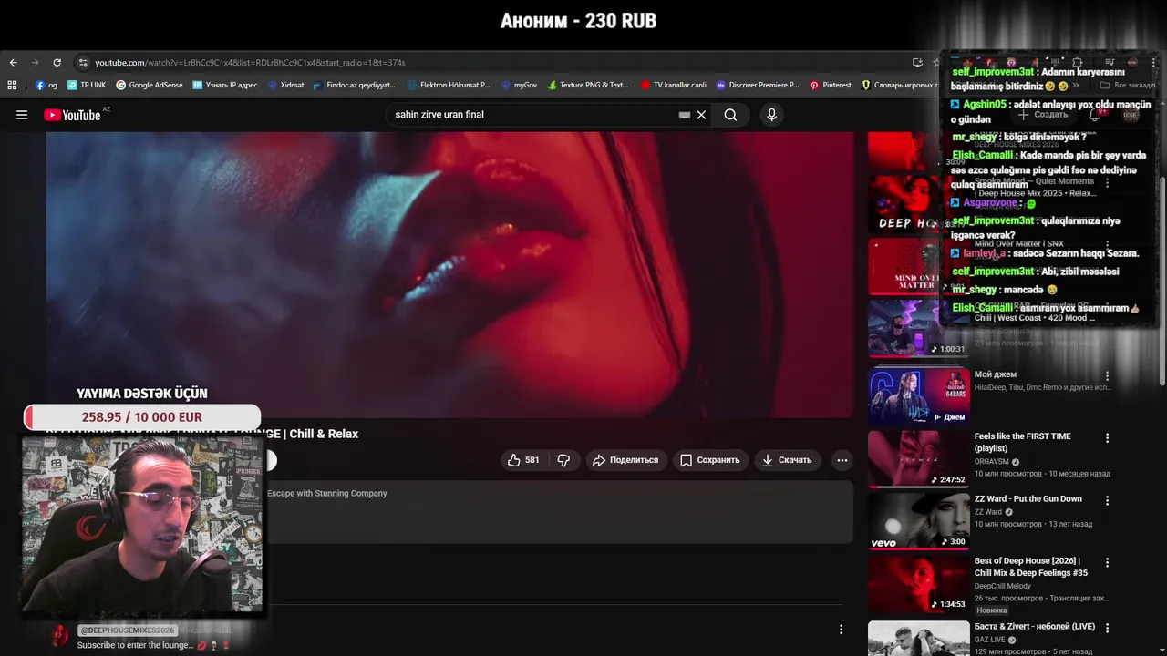The height and width of the screenshot is (656, 1167).
Task: Reload the YouTube page
Action: pyautogui.click(x=57, y=63)
